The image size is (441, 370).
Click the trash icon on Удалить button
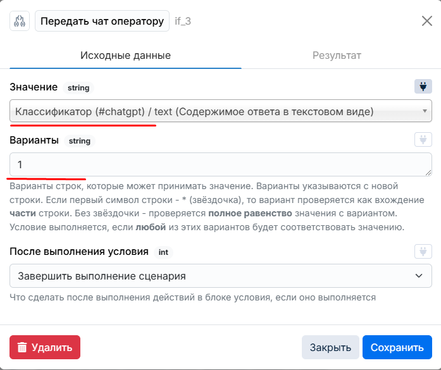click(x=22, y=347)
